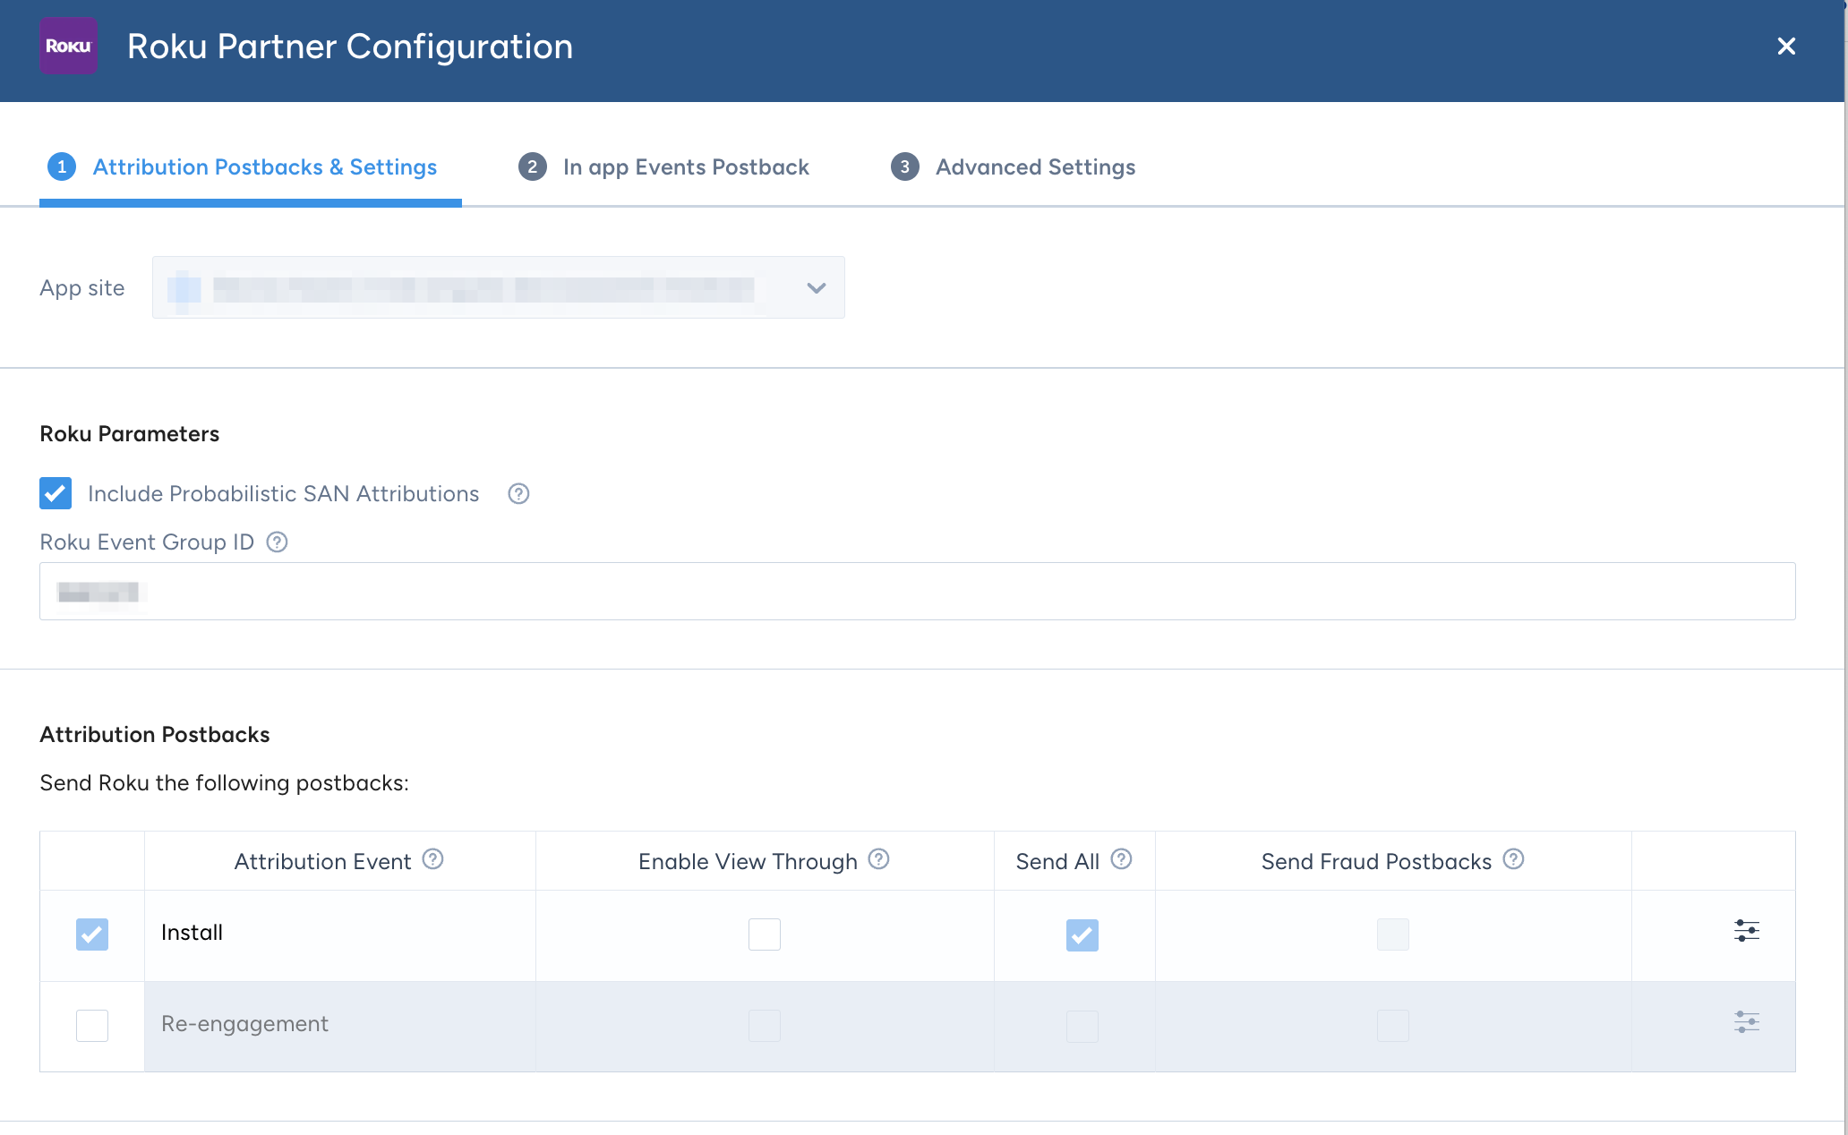Click Attribution Event column help icon
The width and height of the screenshot is (1848, 1135).
(433, 859)
